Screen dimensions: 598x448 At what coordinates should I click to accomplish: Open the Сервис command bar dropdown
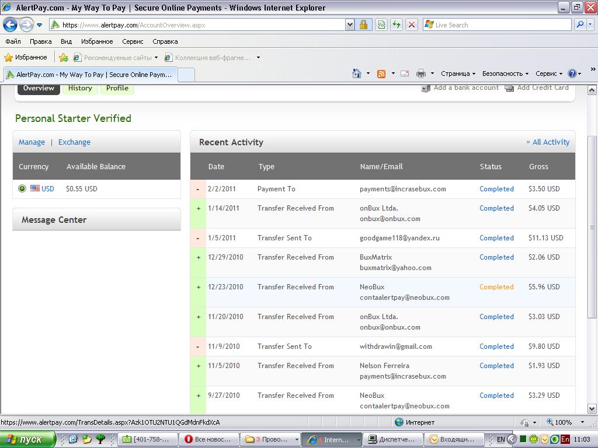tap(549, 73)
